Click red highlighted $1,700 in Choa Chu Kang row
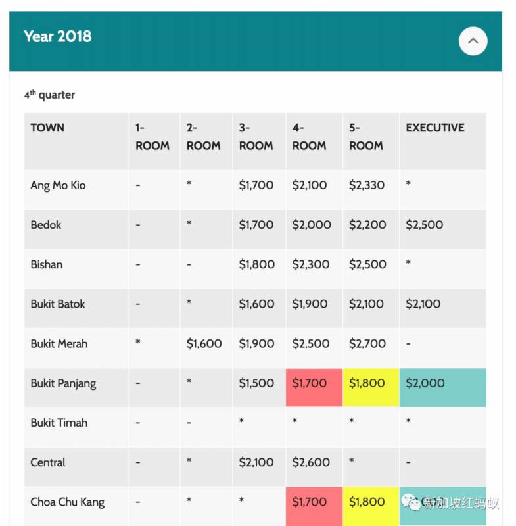Image resolution: width=516 pixels, height=526 pixels. pos(310,502)
